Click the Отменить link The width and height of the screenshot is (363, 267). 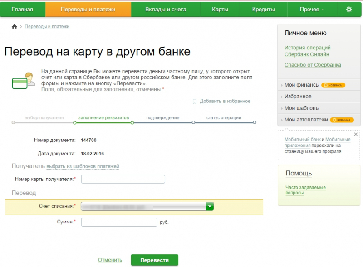[x=110, y=260]
